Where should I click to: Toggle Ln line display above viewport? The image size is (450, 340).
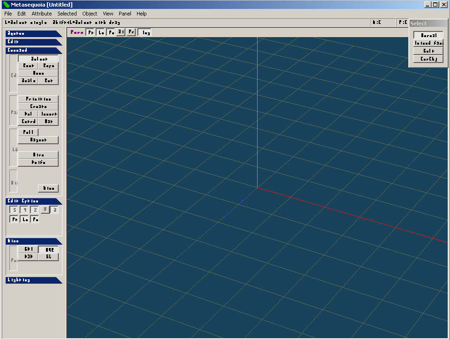[101, 32]
